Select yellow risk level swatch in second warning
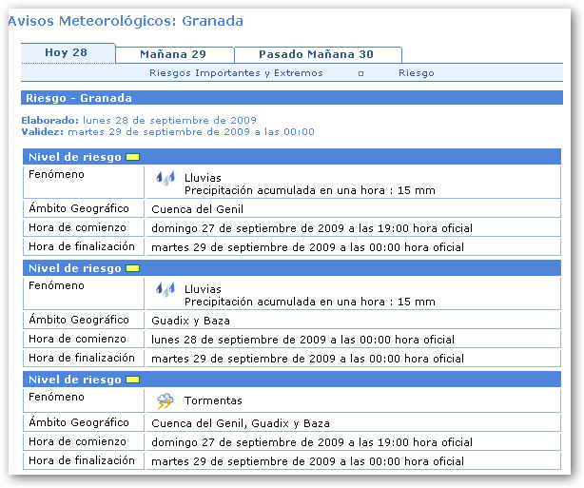 [x=132, y=268]
